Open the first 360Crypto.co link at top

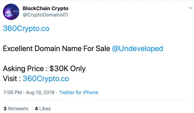(26, 29)
